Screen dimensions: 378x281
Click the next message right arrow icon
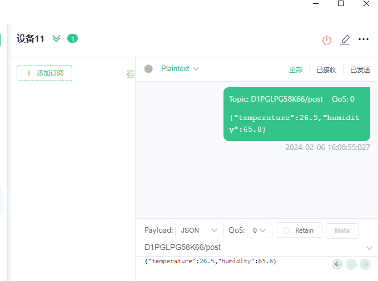pyautogui.click(x=365, y=264)
